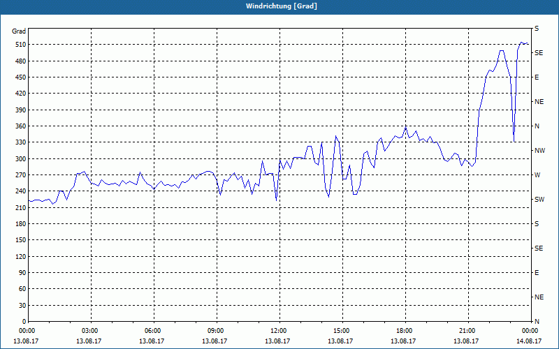Click the 420 degree axis label
The image size is (559, 349).
point(20,94)
